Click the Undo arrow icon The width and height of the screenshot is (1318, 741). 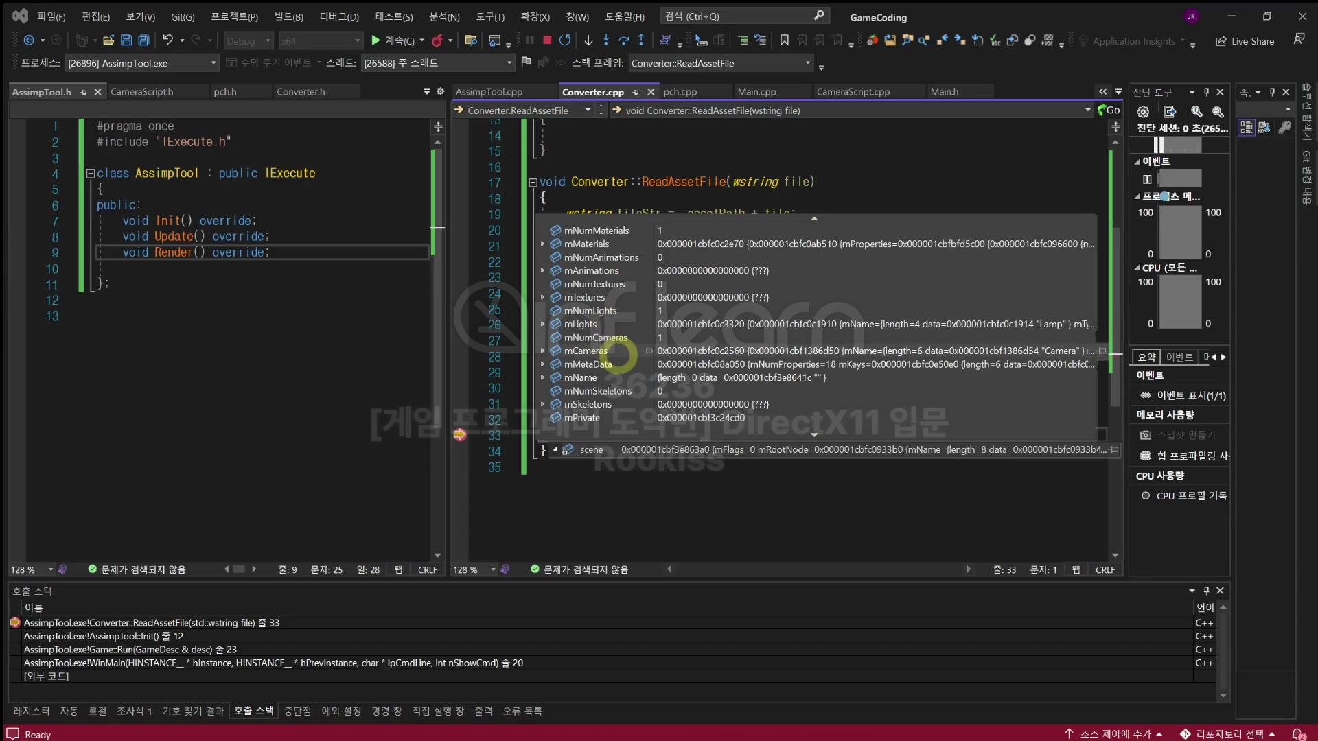coord(167,40)
